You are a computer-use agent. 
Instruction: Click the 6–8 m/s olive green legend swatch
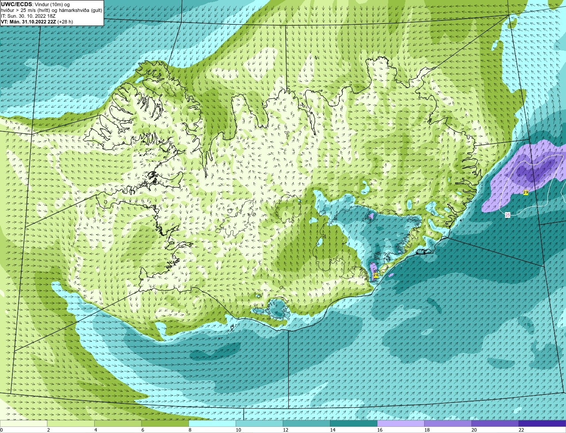[x=165, y=423]
